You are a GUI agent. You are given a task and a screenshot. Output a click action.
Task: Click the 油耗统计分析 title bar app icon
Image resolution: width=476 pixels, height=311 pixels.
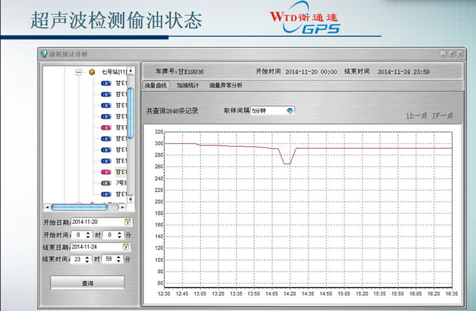tap(44, 54)
